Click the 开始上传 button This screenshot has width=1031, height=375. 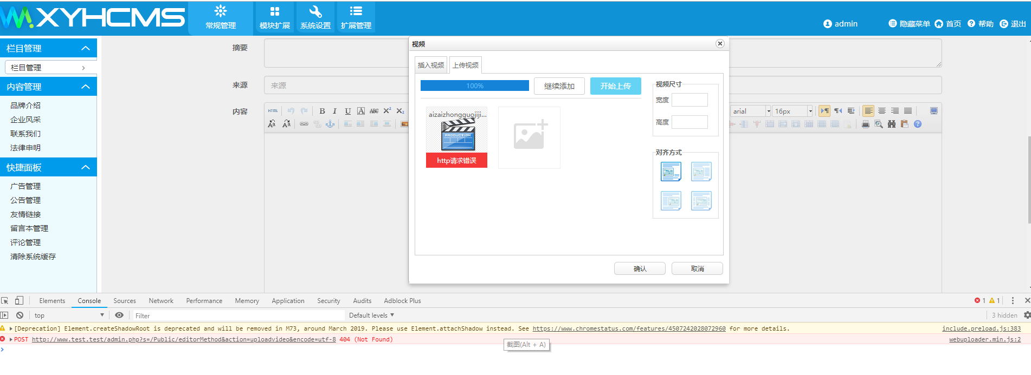[x=615, y=86]
